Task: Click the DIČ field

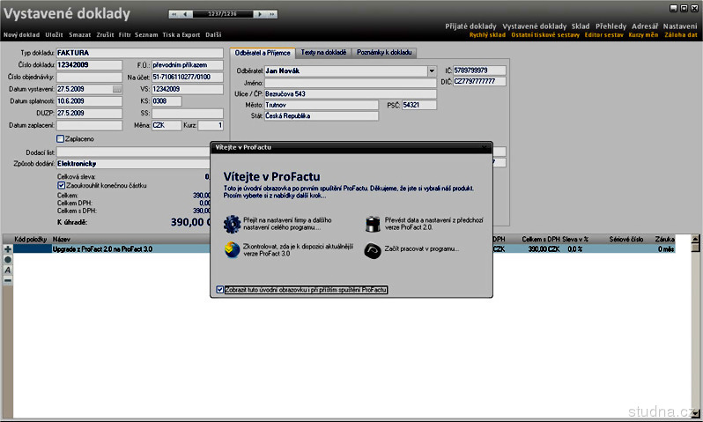Action: point(479,82)
